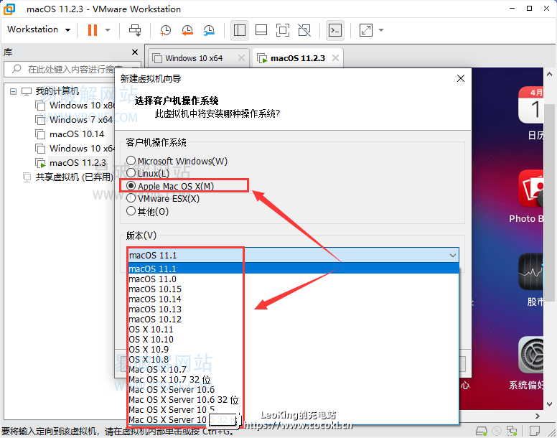Choose OS X 10.10 from version list

click(293, 339)
